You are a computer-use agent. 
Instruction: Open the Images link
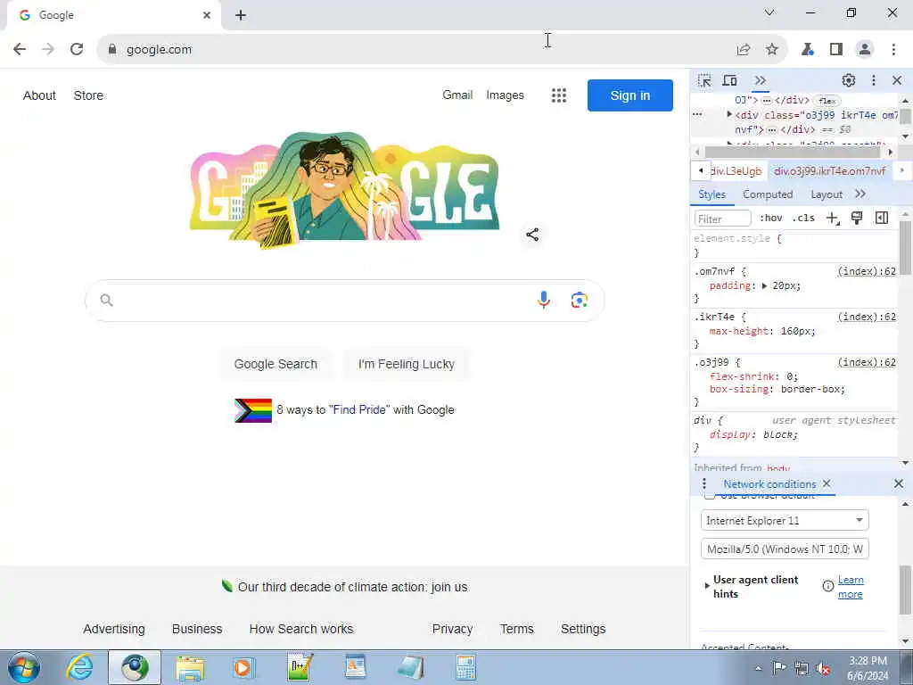coord(505,95)
